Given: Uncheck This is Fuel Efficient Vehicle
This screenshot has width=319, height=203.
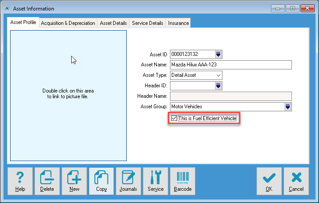Looking at the screenshot, I should 175,118.
